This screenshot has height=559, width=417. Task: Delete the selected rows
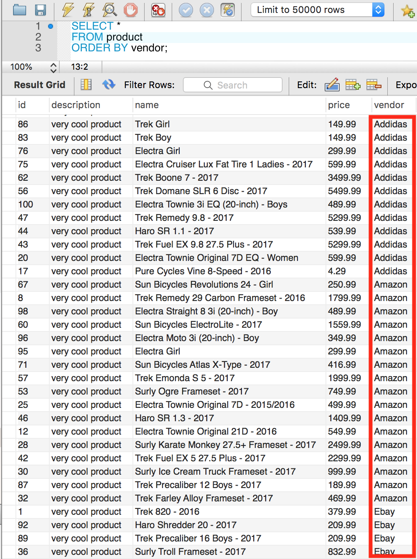click(x=374, y=85)
